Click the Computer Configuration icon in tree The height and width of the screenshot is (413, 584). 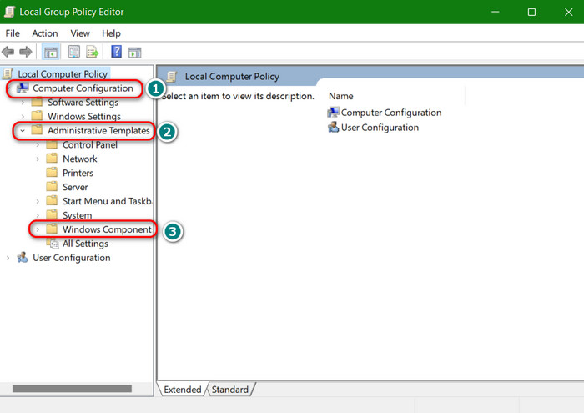tap(23, 88)
